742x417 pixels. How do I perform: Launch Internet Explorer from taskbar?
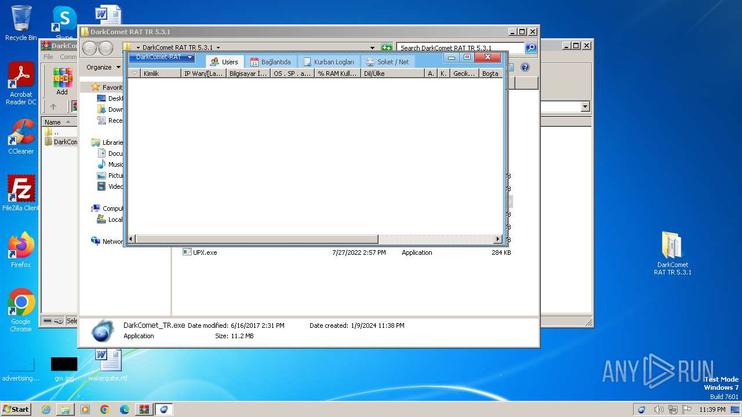[x=46, y=409]
